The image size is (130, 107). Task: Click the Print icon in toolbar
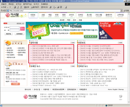pos(58,7)
